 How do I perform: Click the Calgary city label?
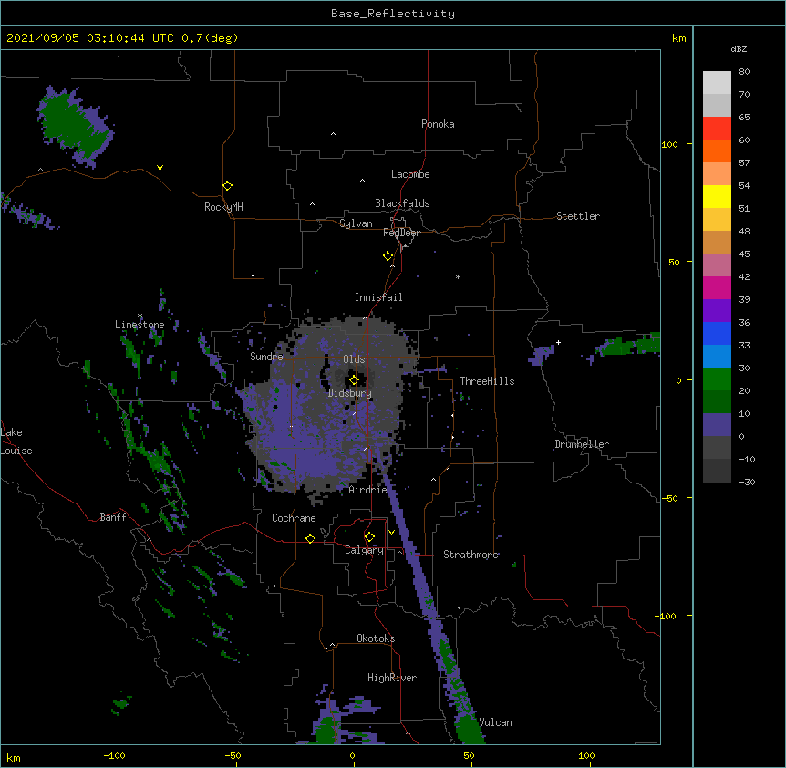pos(365,550)
